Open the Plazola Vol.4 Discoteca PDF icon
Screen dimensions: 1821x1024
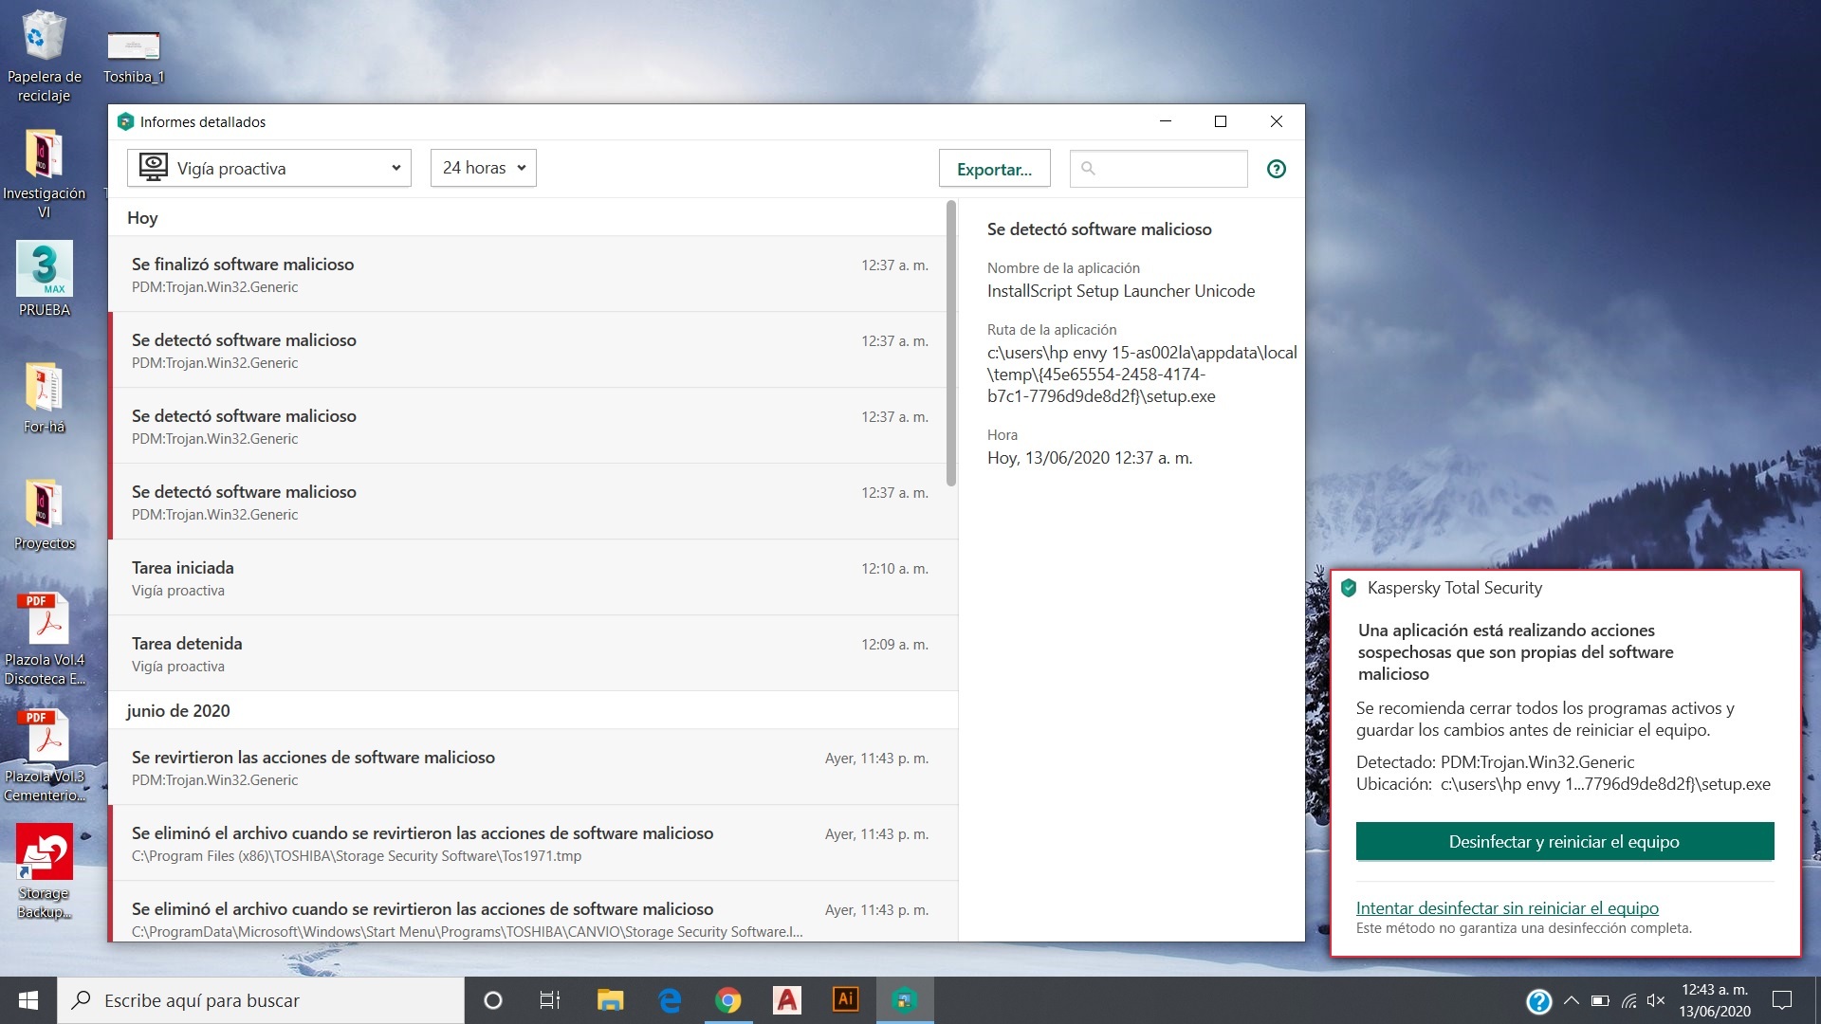tap(44, 639)
